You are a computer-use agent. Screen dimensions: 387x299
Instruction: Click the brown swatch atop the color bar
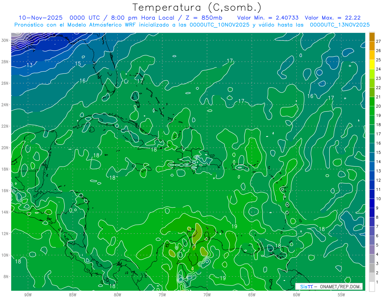pyautogui.click(x=372, y=37)
